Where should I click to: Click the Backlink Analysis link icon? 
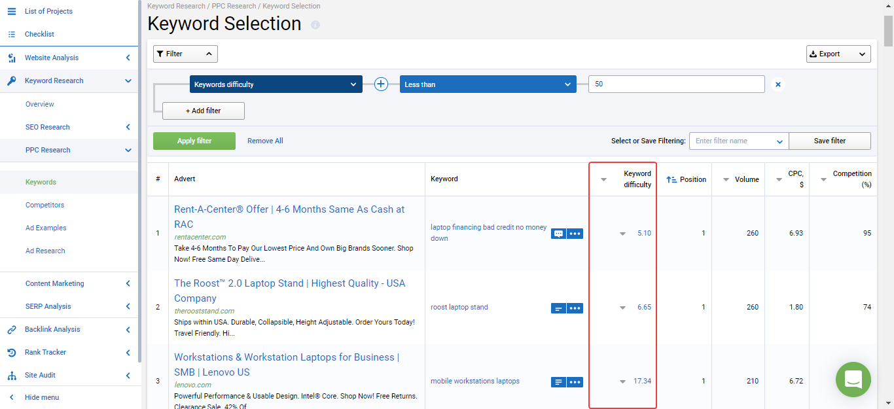point(12,329)
